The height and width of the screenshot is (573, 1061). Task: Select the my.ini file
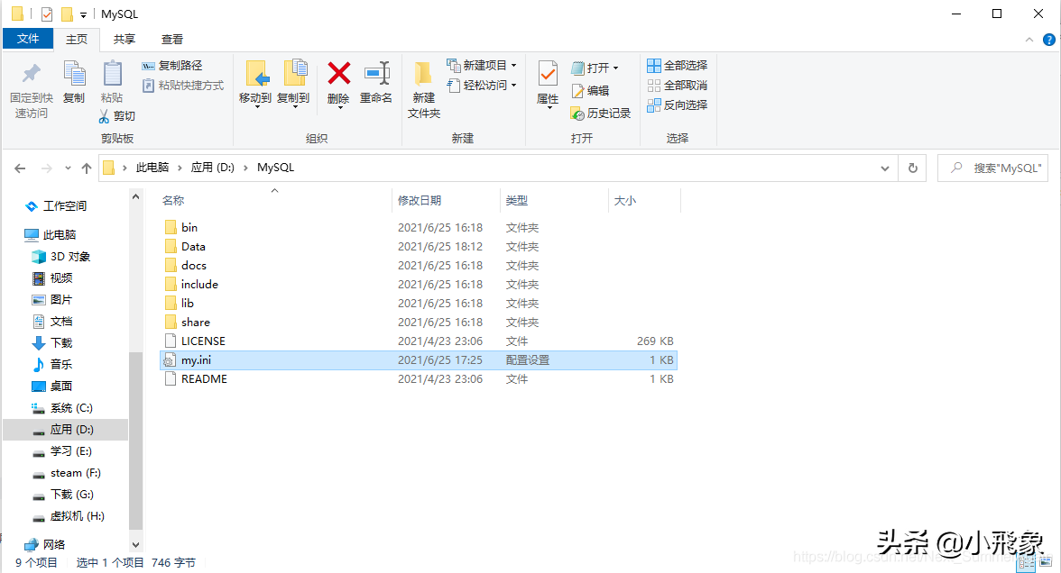[x=419, y=360]
